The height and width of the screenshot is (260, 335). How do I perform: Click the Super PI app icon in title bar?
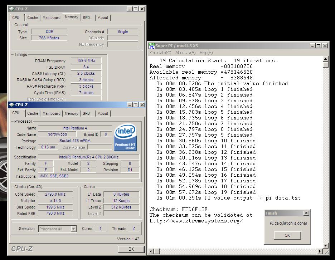point(151,46)
